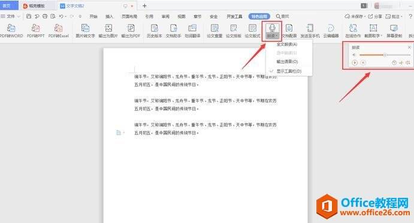Click the 划词翻译 icon
The width and height of the screenshot is (414, 223).
[192, 28]
